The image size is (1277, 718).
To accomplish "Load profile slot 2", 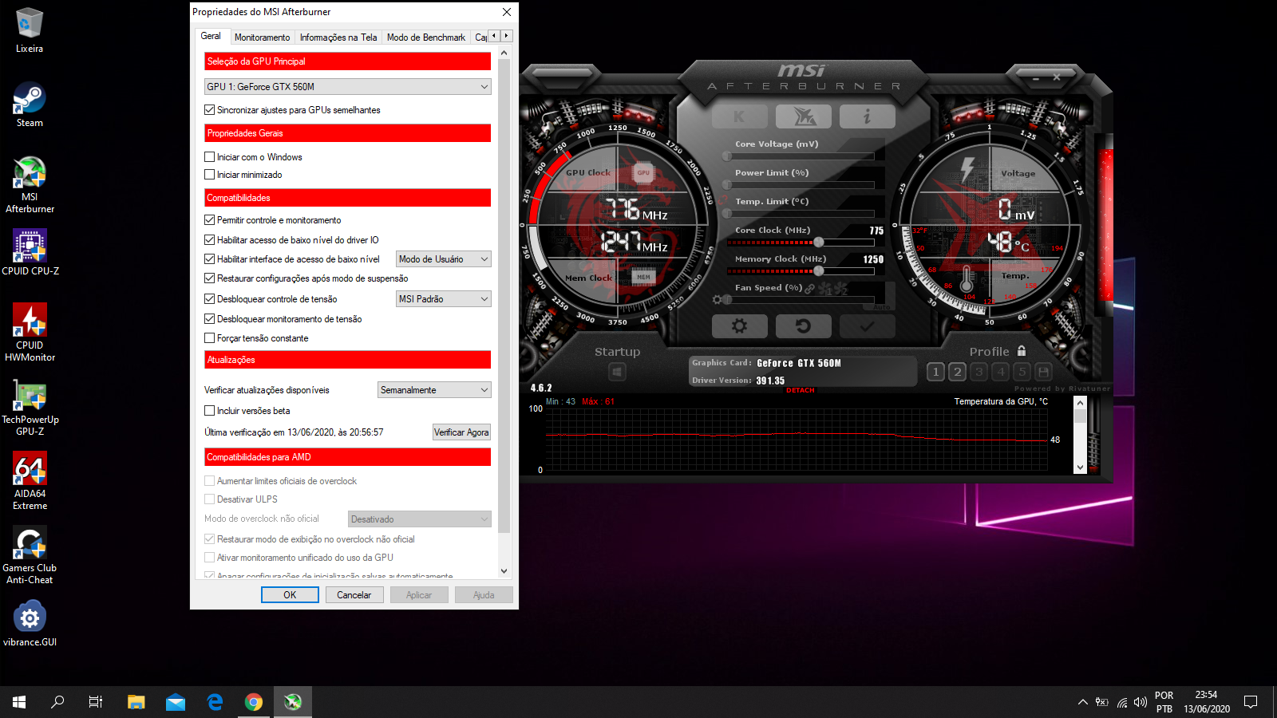I will click(x=958, y=372).
